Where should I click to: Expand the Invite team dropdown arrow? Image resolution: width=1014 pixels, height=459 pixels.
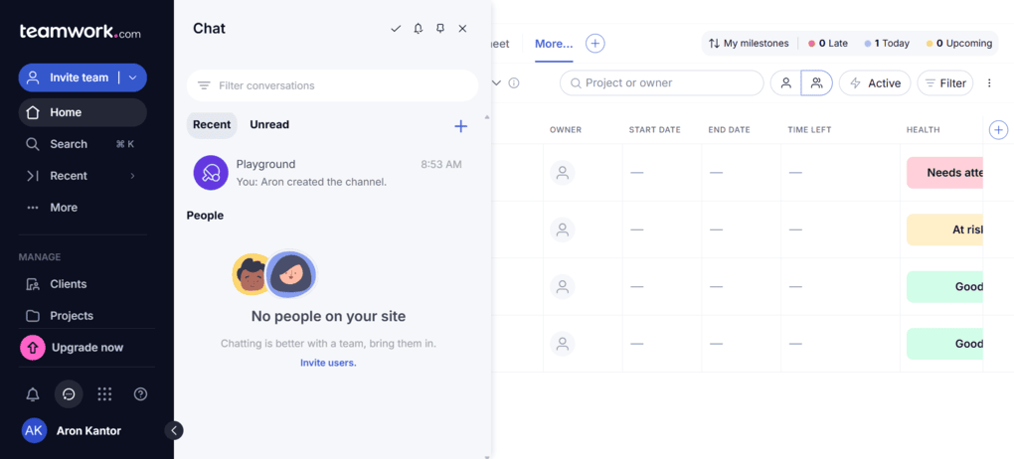(x=132, y=77)
